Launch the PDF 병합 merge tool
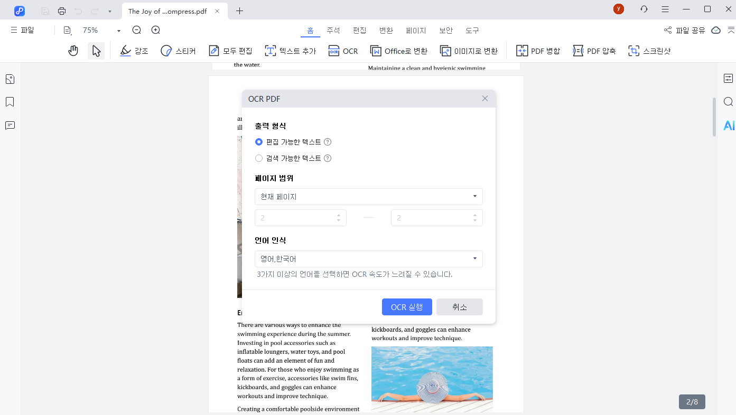This screenshot has width=736, height=415. pyautogui.click(x=537, y=50)
